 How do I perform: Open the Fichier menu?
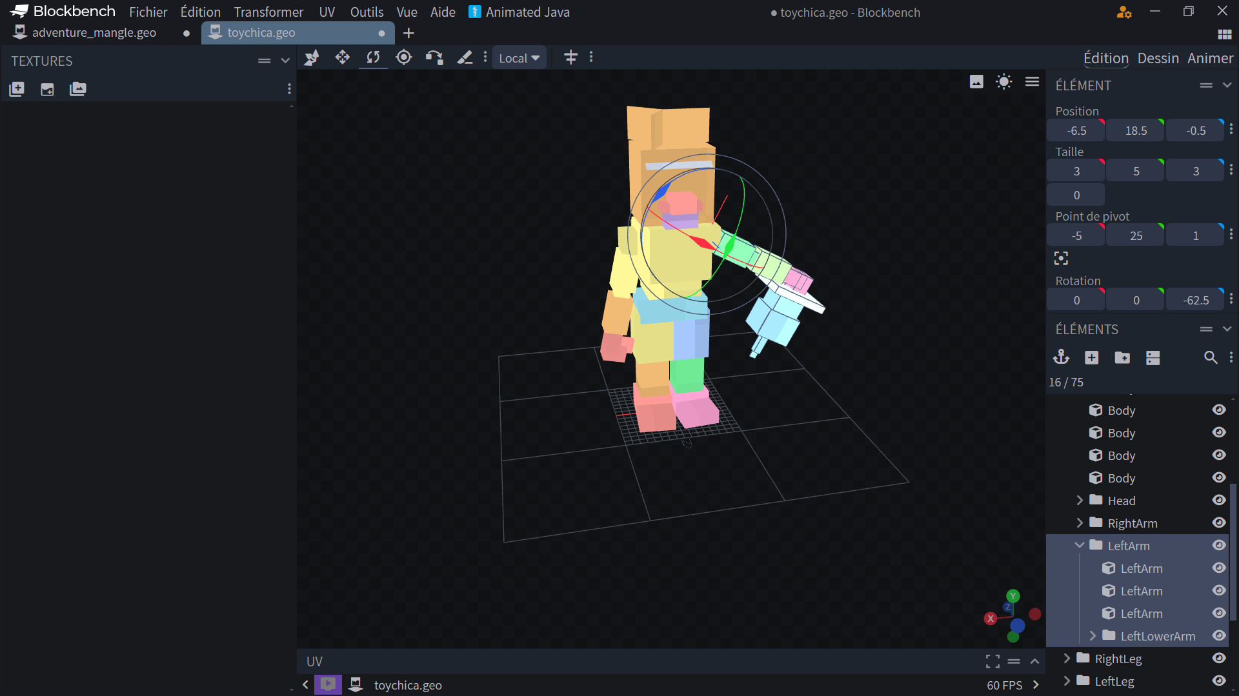coord(148,12)
